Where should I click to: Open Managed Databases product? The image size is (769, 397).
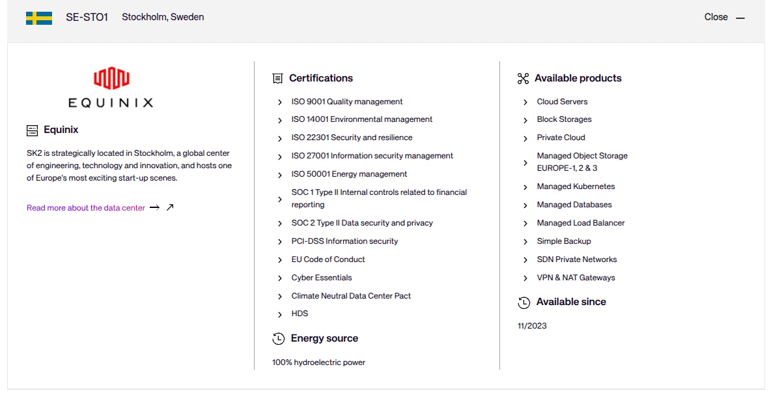click(x=574, y=205)
